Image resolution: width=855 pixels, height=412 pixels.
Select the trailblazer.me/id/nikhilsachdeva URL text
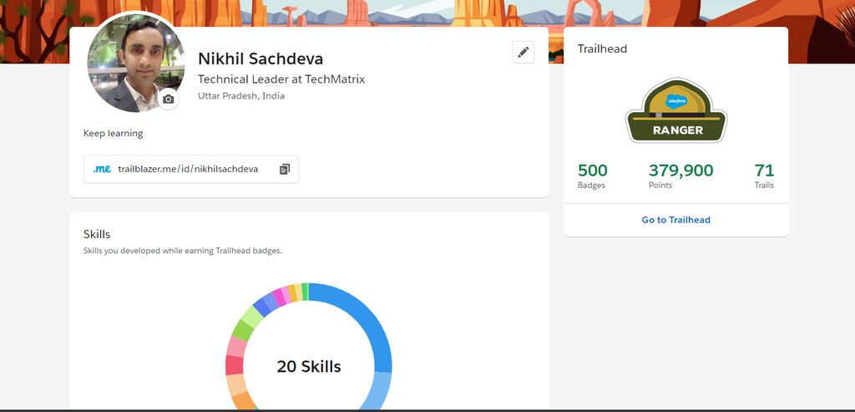[188, 169]
